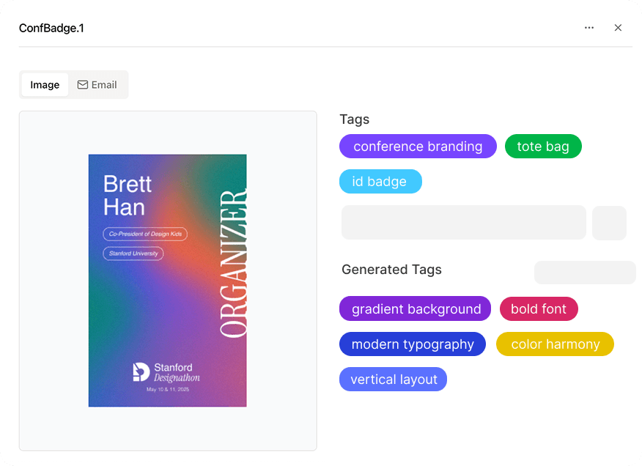Screen dimensions: 642x466
Task: Add the modern typography generated tag
Action: (x=413, y=344)
